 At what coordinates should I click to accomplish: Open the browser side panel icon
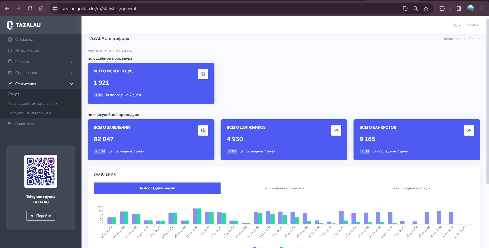[459, 9]
